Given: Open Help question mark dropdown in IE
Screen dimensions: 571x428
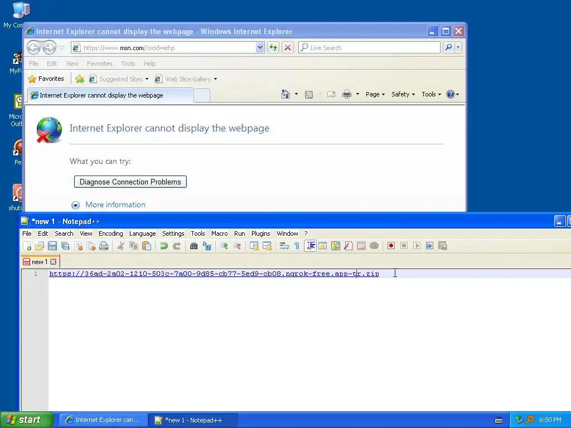Looking at the screenshot, I should pos(452,94).
